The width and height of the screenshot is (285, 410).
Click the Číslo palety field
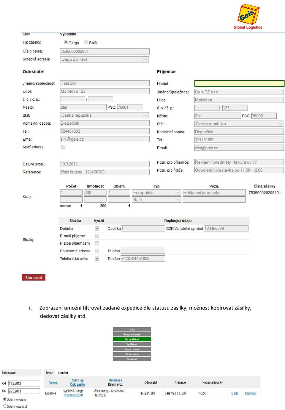[104, 51]
